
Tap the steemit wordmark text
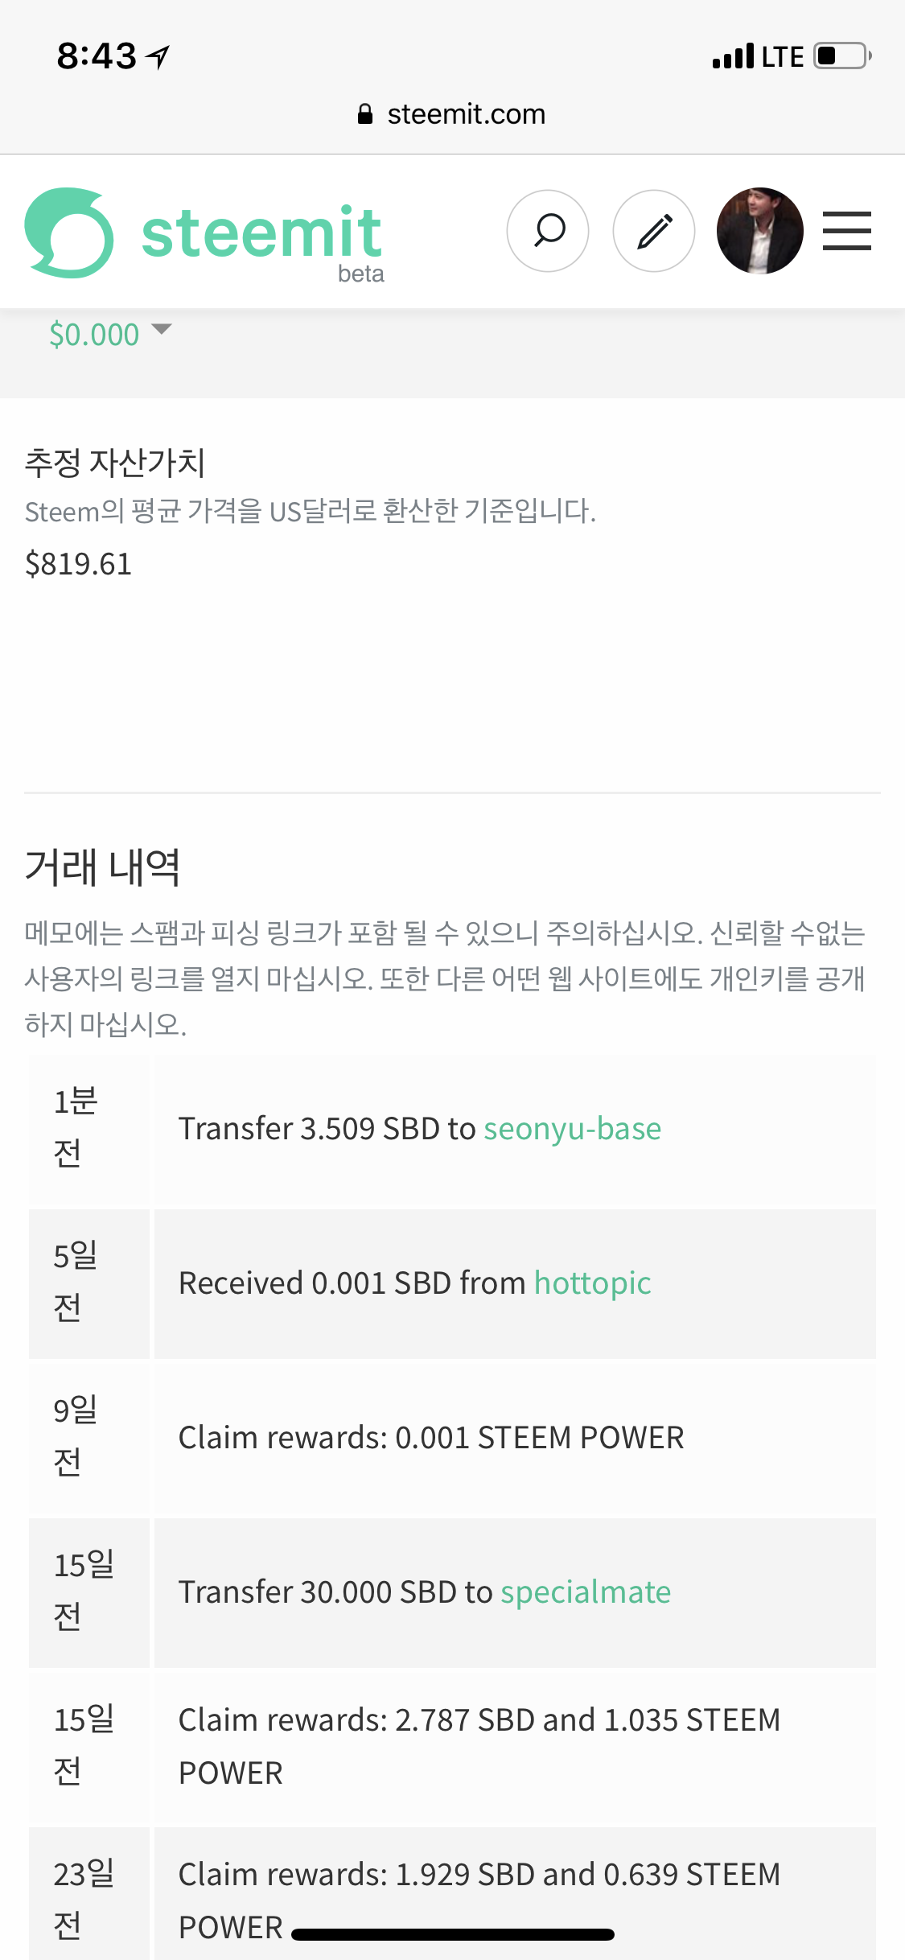point(261,233)
